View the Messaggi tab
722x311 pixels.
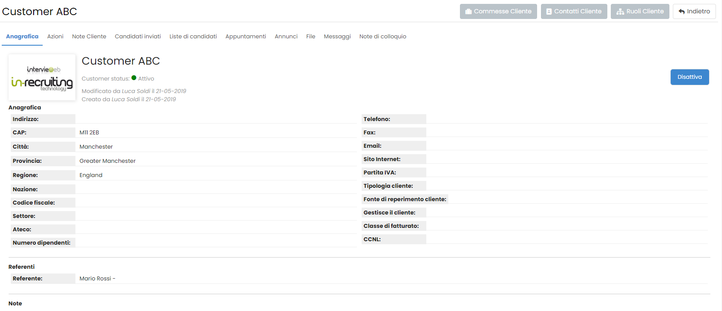[337, 37]
